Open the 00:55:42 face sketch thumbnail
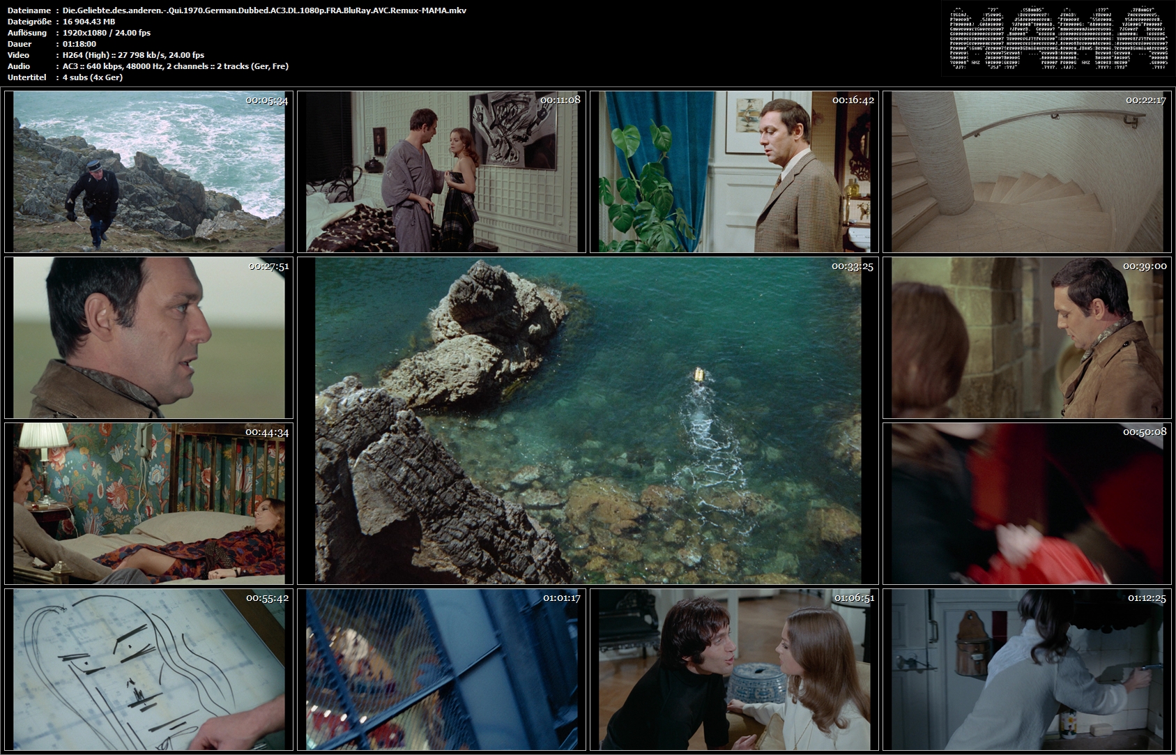 tap(148, 669)
